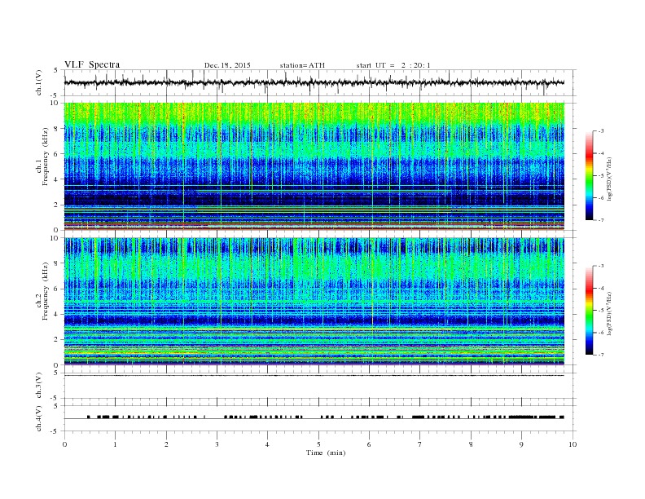Click the "-4" tick on ch.2 colorbar
Screen dimensions: 645x499
click(x=601, y=288)
